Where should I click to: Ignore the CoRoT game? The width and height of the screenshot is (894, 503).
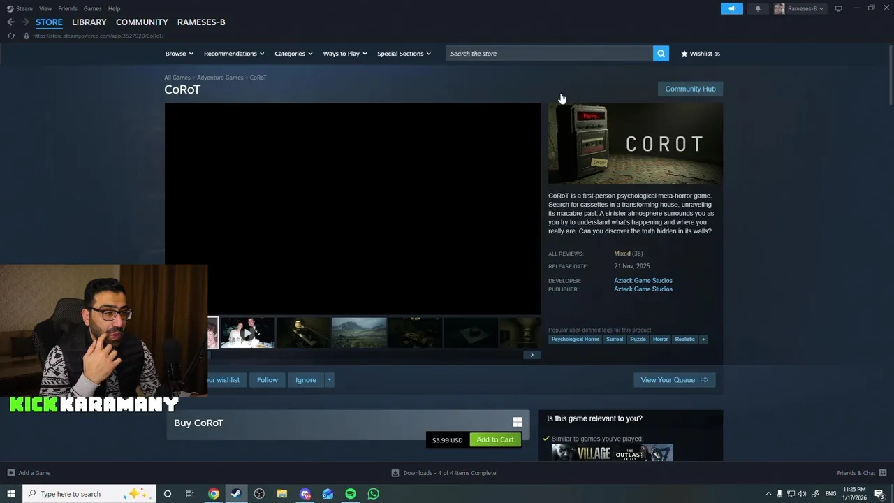(306, 380)
